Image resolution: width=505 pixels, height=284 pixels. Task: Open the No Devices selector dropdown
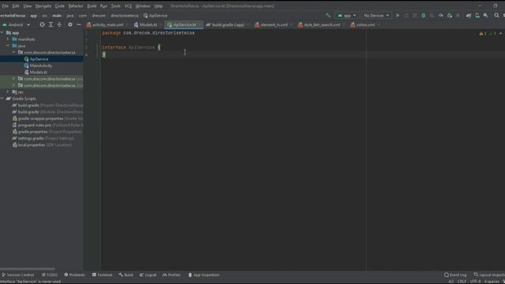(x=376, y=16)
